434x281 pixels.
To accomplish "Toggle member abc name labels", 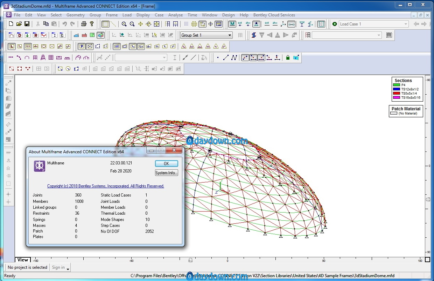I will [36, 46].
